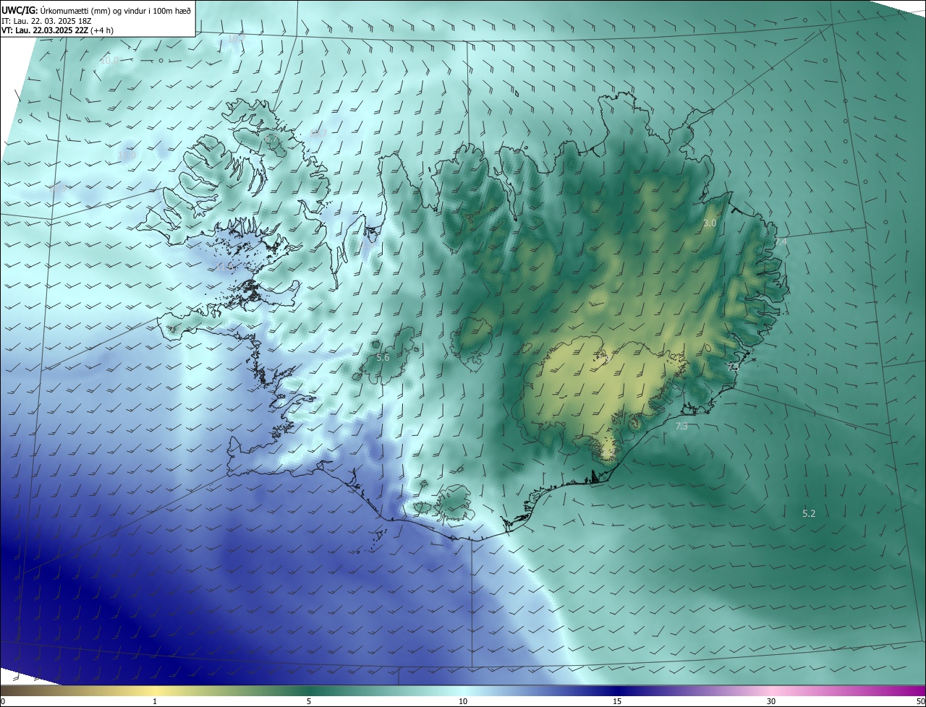This screenshot has width=926, height=707.
Task: Click the '0' tick label on the color scale
Action: pyautogui.click(x=3, y=701)
